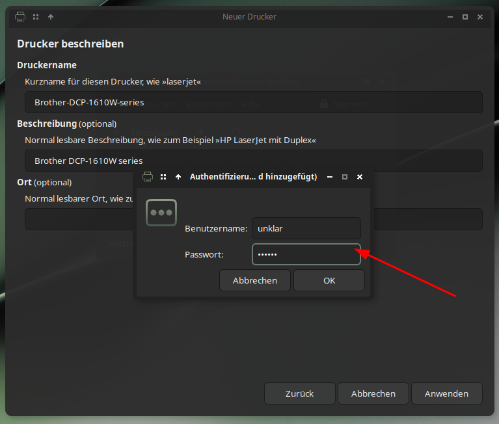Click the hint text Normal lesbare Beschreibung
499x424 pixels.
click(170, 140)
